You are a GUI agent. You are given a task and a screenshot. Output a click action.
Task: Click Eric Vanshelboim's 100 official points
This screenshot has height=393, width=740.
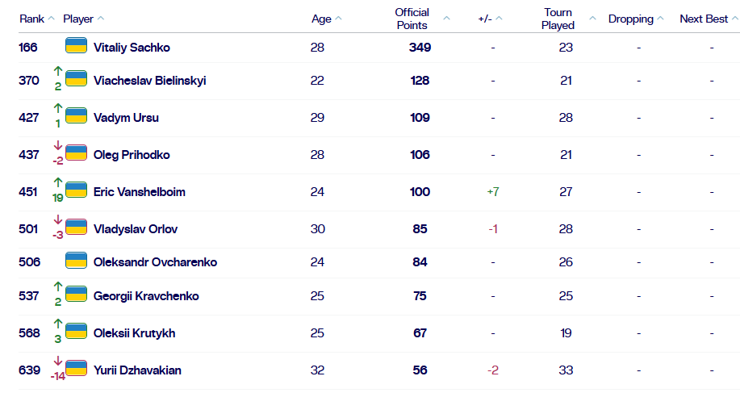pos(420,192)
